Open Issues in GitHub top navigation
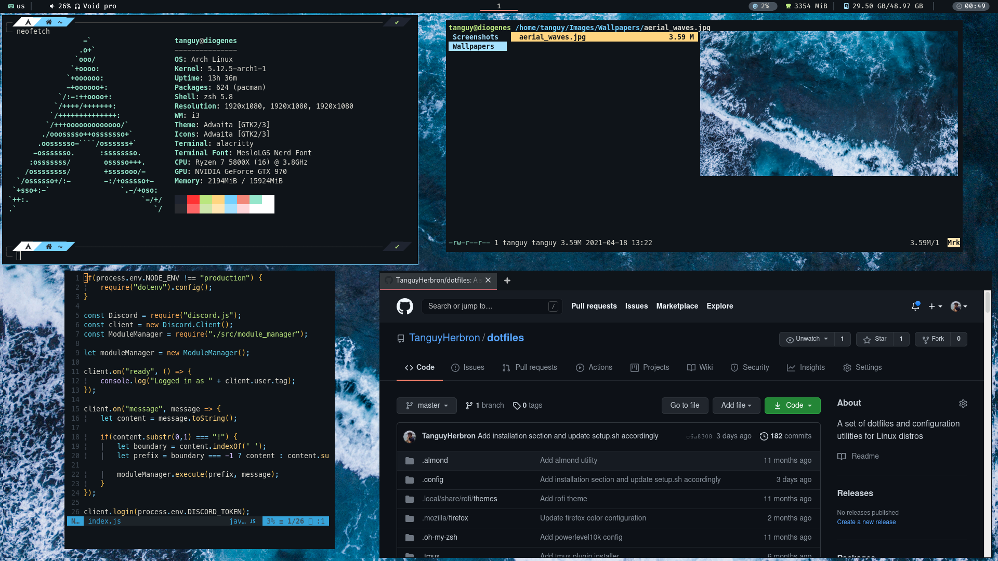The height and width of the screenshot is (561, 998). coord(636,306)
